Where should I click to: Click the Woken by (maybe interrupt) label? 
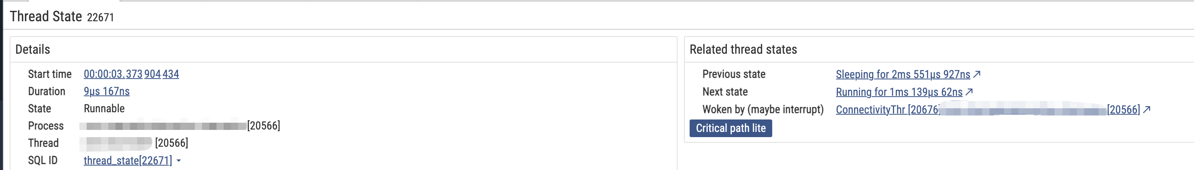763,109
